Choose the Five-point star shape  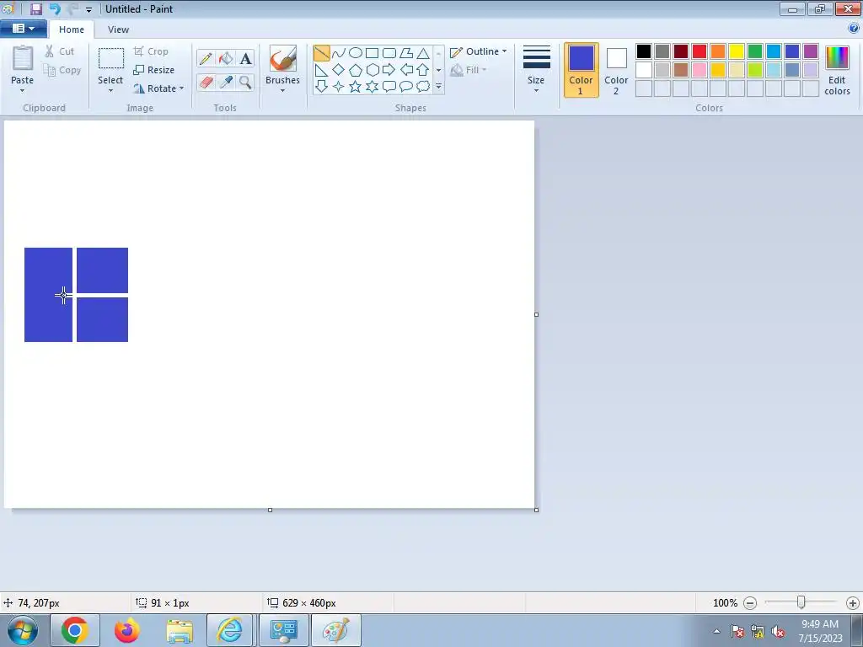click(356, 87)
